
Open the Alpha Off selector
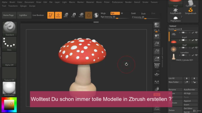tap(9, 59)
